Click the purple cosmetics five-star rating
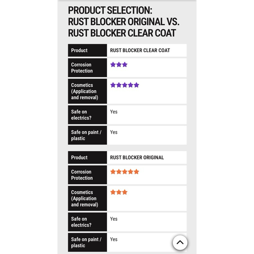This screenshot has width=254, height=254. 124,85
